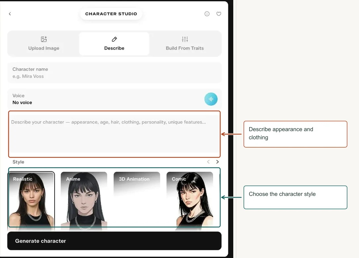Focus the character description text area
359x258 pixels.
114,134
